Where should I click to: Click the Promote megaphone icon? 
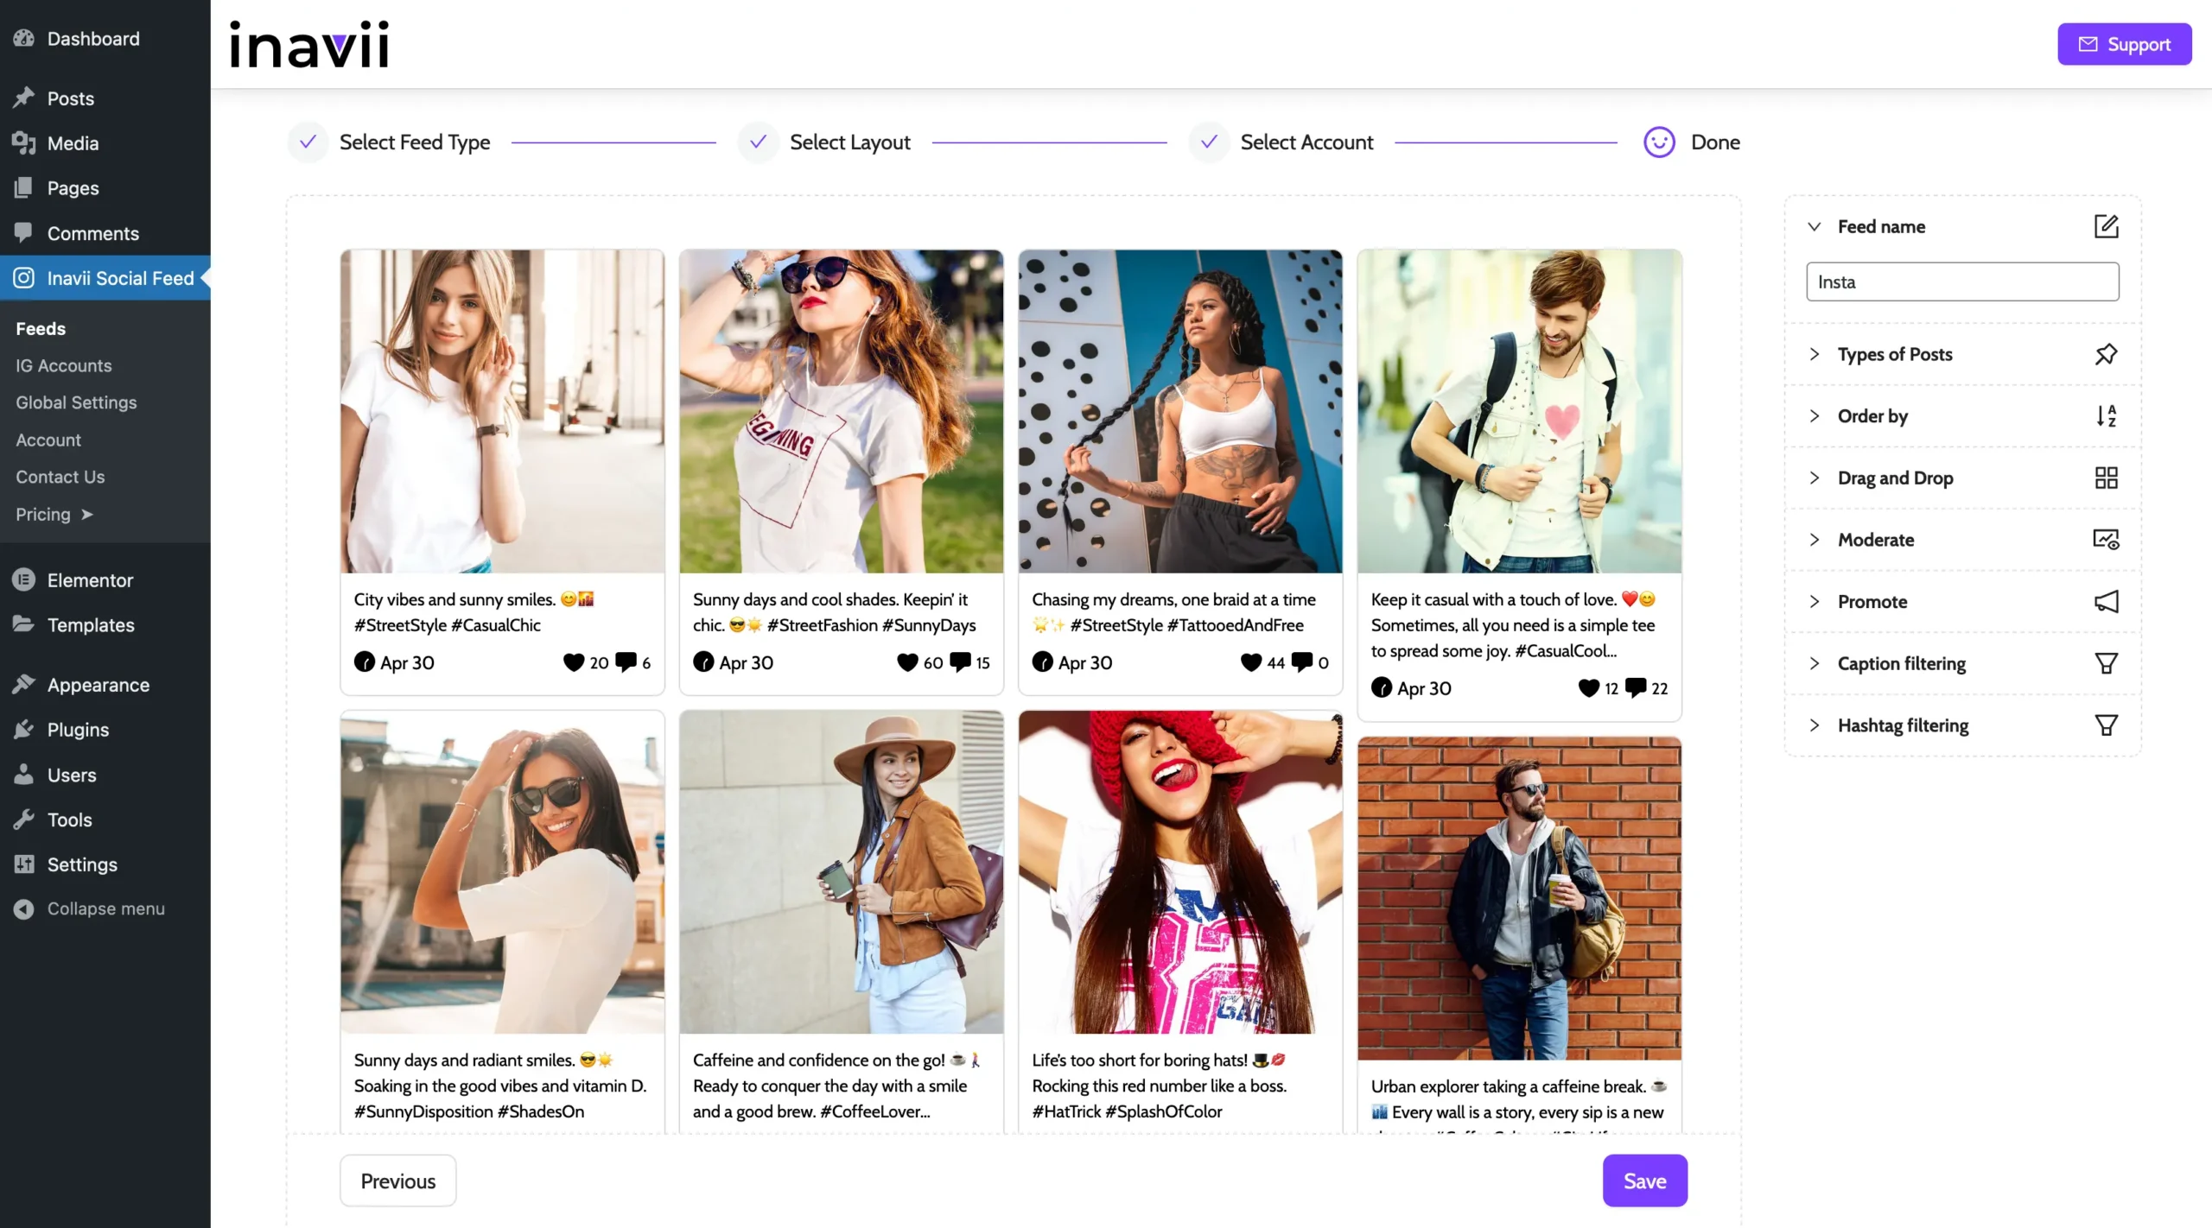(x=2106, y=602)
